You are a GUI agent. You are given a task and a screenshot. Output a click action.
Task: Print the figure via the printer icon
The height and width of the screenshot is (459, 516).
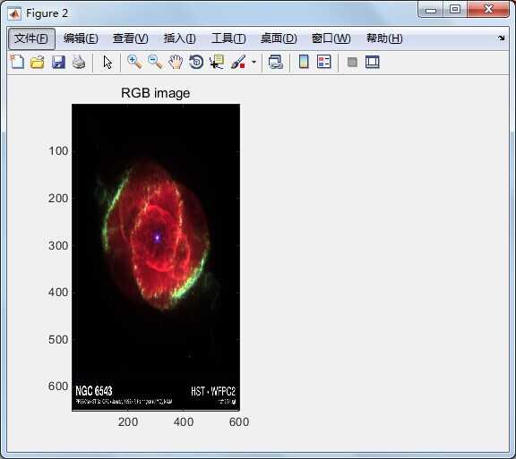tap(79, 62)
